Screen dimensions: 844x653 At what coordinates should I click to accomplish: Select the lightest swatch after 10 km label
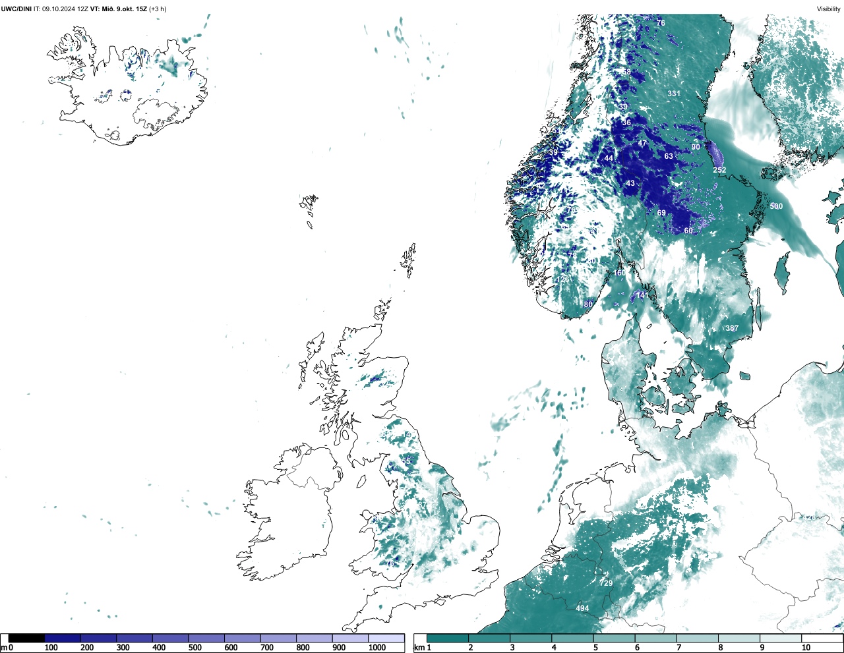tap(823, 638)
